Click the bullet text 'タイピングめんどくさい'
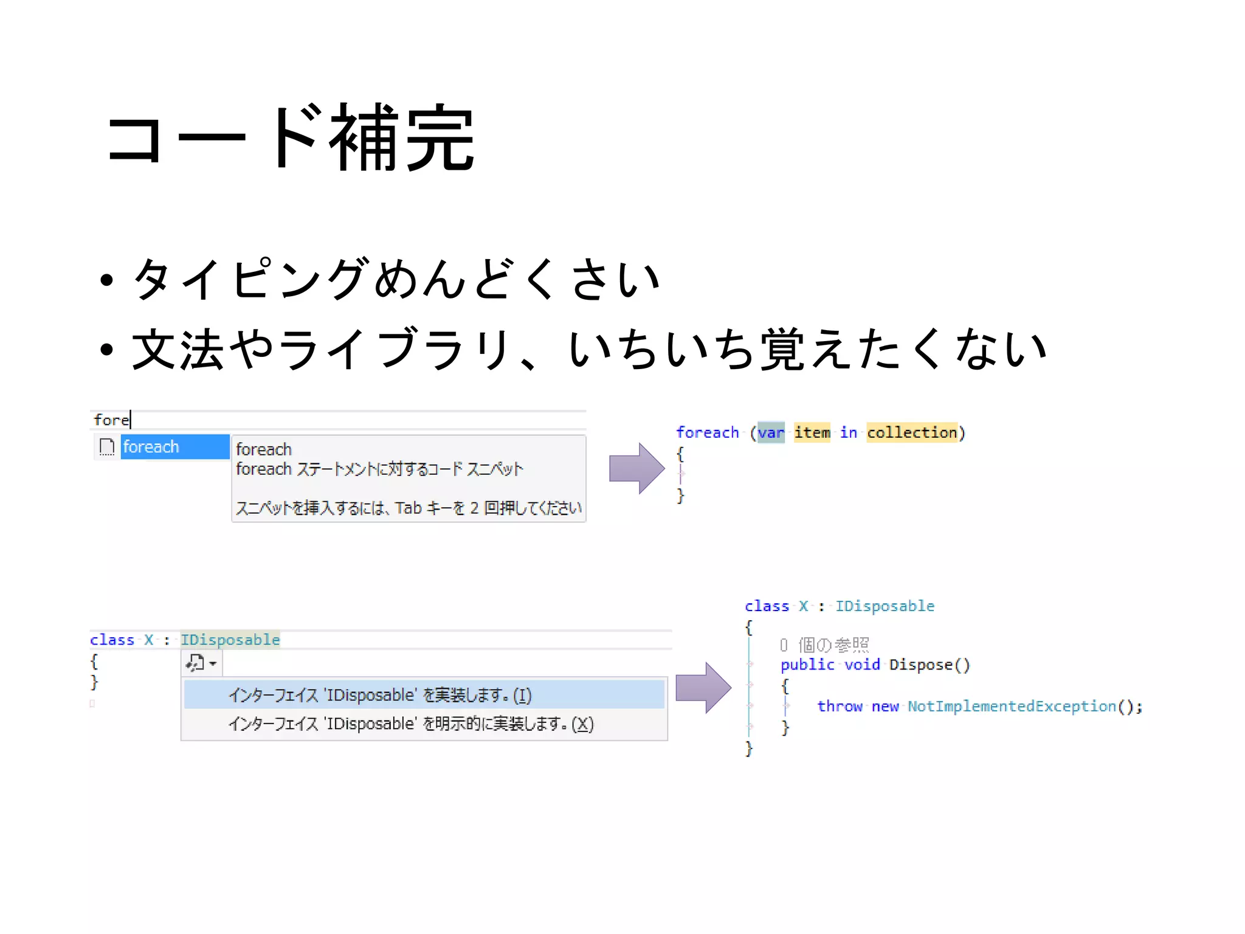1245x934 pixels. coord(396,279)
